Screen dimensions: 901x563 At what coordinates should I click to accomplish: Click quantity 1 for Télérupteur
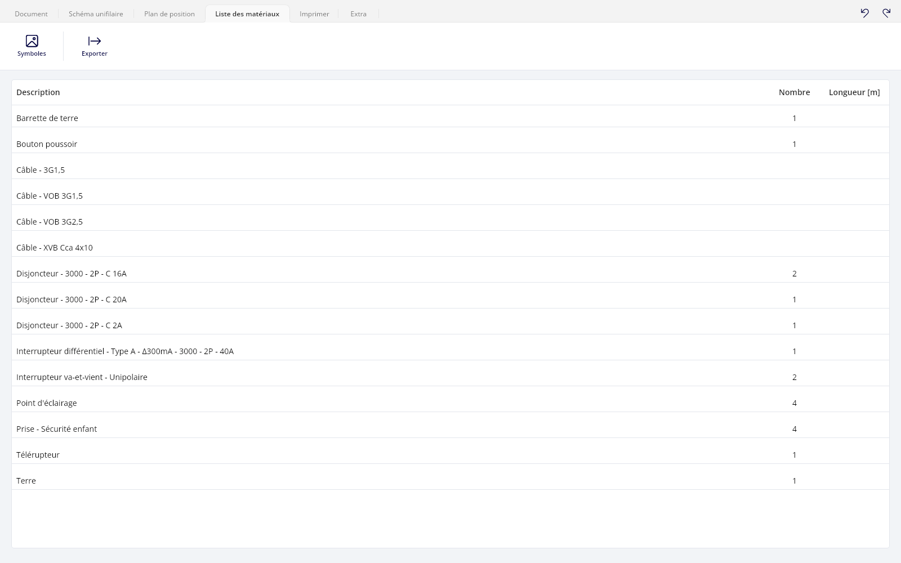click(795, 455)
